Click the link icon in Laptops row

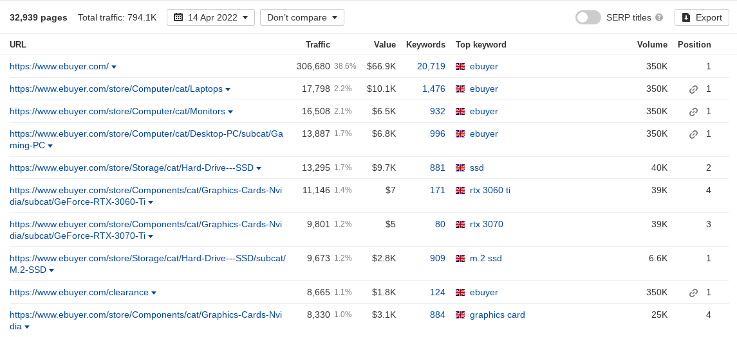tap(693, 89)
